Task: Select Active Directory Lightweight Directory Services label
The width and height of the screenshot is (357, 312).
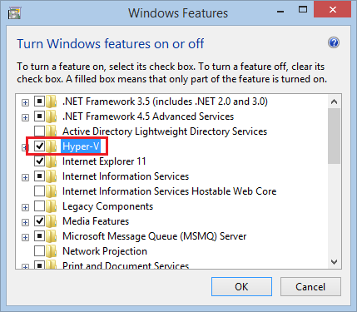Action: 165,131
